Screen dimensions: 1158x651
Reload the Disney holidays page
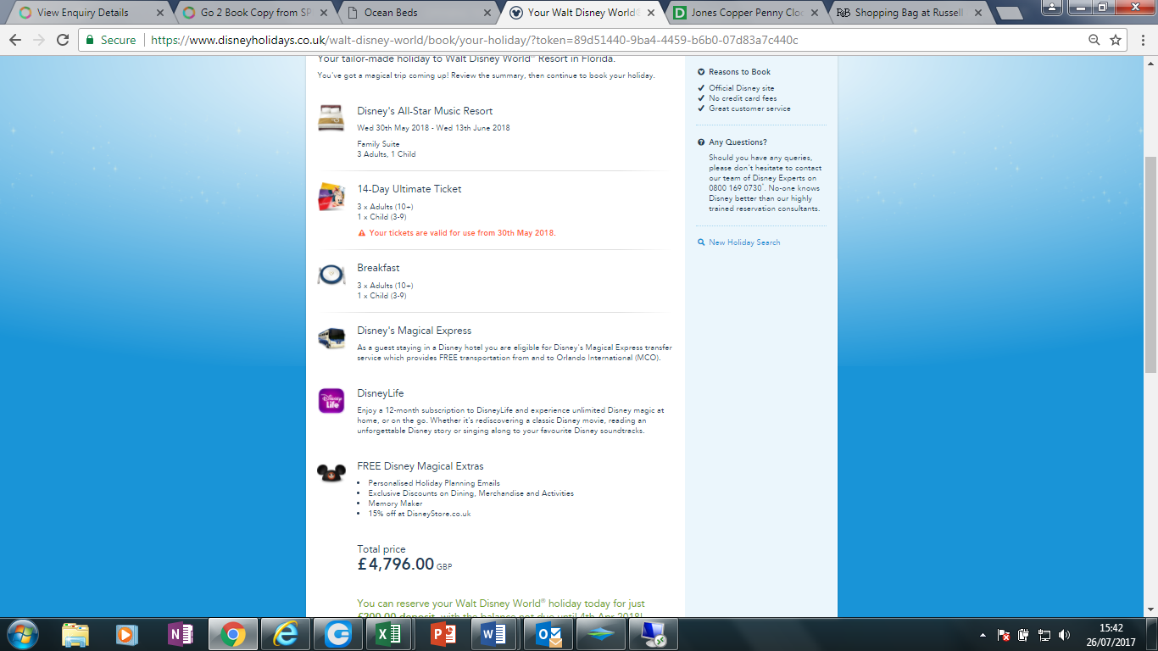[63, 40]
